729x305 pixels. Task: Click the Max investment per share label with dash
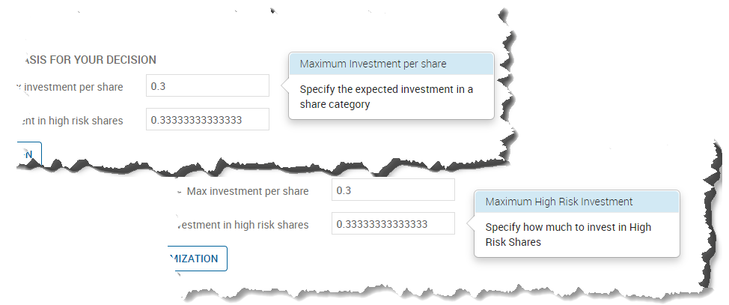point(243,191)
